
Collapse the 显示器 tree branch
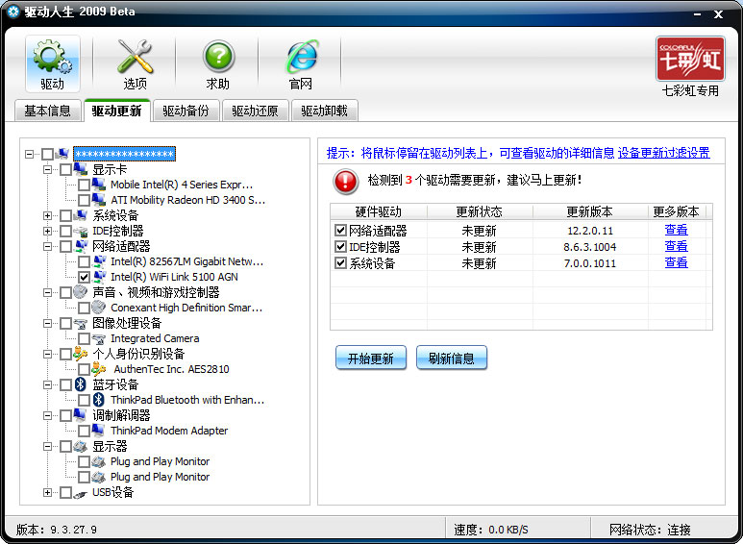[47, 446]
